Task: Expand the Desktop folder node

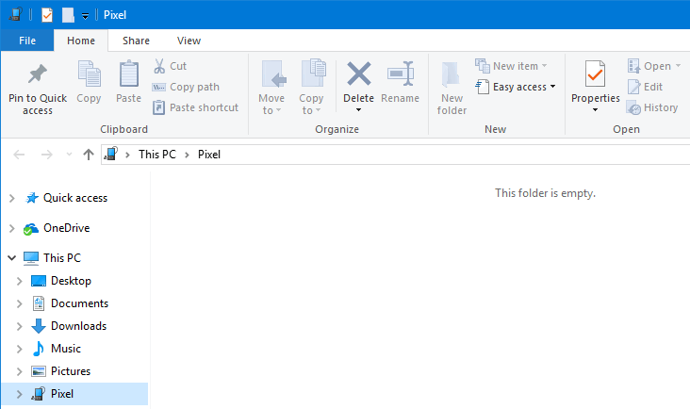Action: 20,281
